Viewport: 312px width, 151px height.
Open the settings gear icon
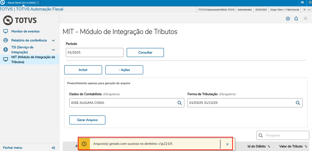288,19
